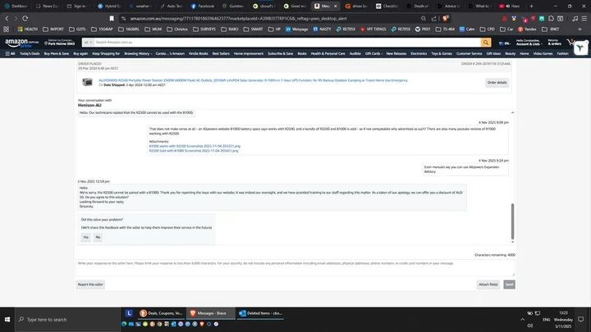Expand the Gift Cards menu
Screen dimensions: 591x332
373,54
